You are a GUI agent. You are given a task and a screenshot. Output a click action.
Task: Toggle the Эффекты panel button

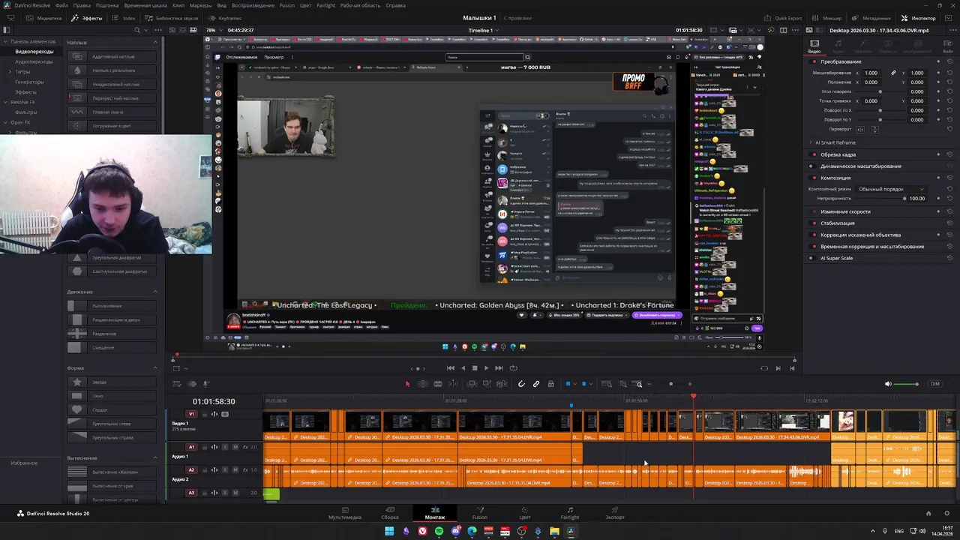coord(87,18)
